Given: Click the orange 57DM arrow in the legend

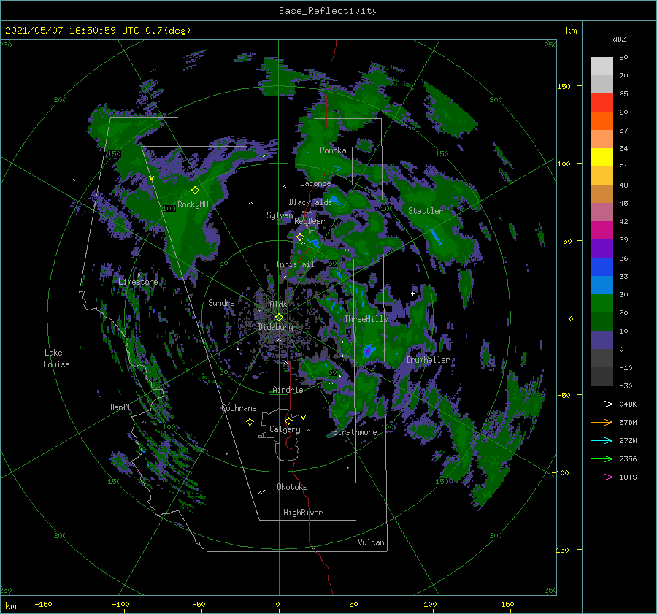Looking at the screenshot, I should click(x=602, y=423).
